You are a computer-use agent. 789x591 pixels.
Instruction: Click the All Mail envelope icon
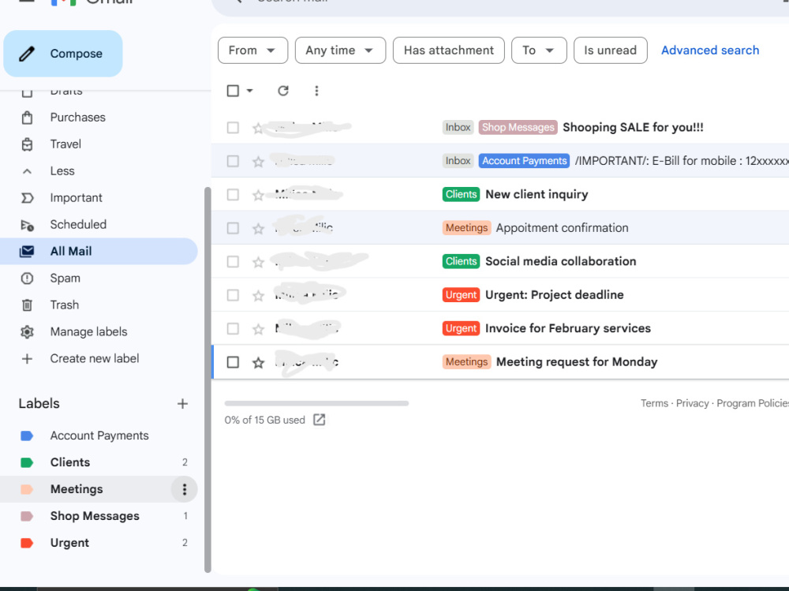tap(27, 251)
